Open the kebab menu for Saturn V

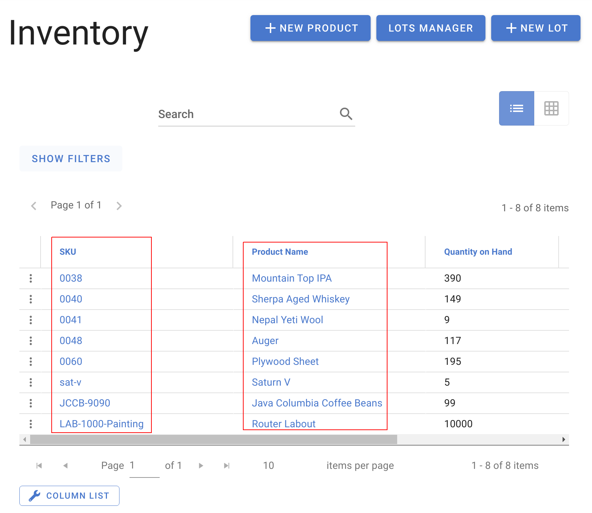point(31,382)
